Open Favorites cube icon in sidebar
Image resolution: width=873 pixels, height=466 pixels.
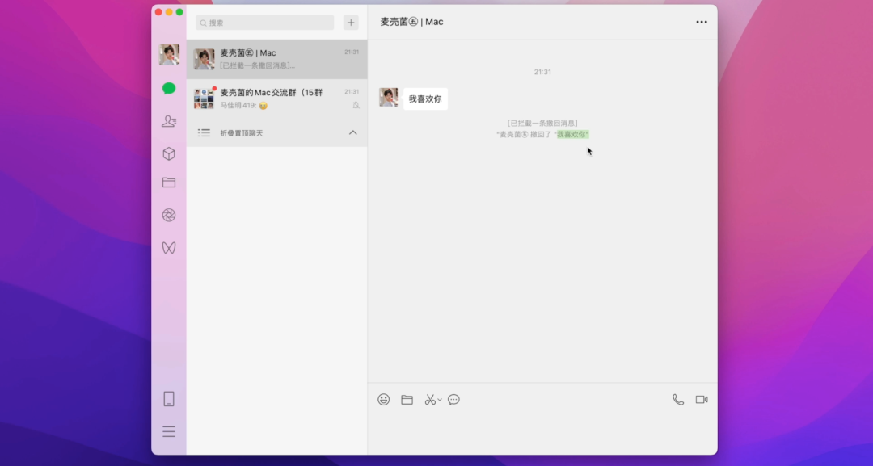(x=169, y=154)
